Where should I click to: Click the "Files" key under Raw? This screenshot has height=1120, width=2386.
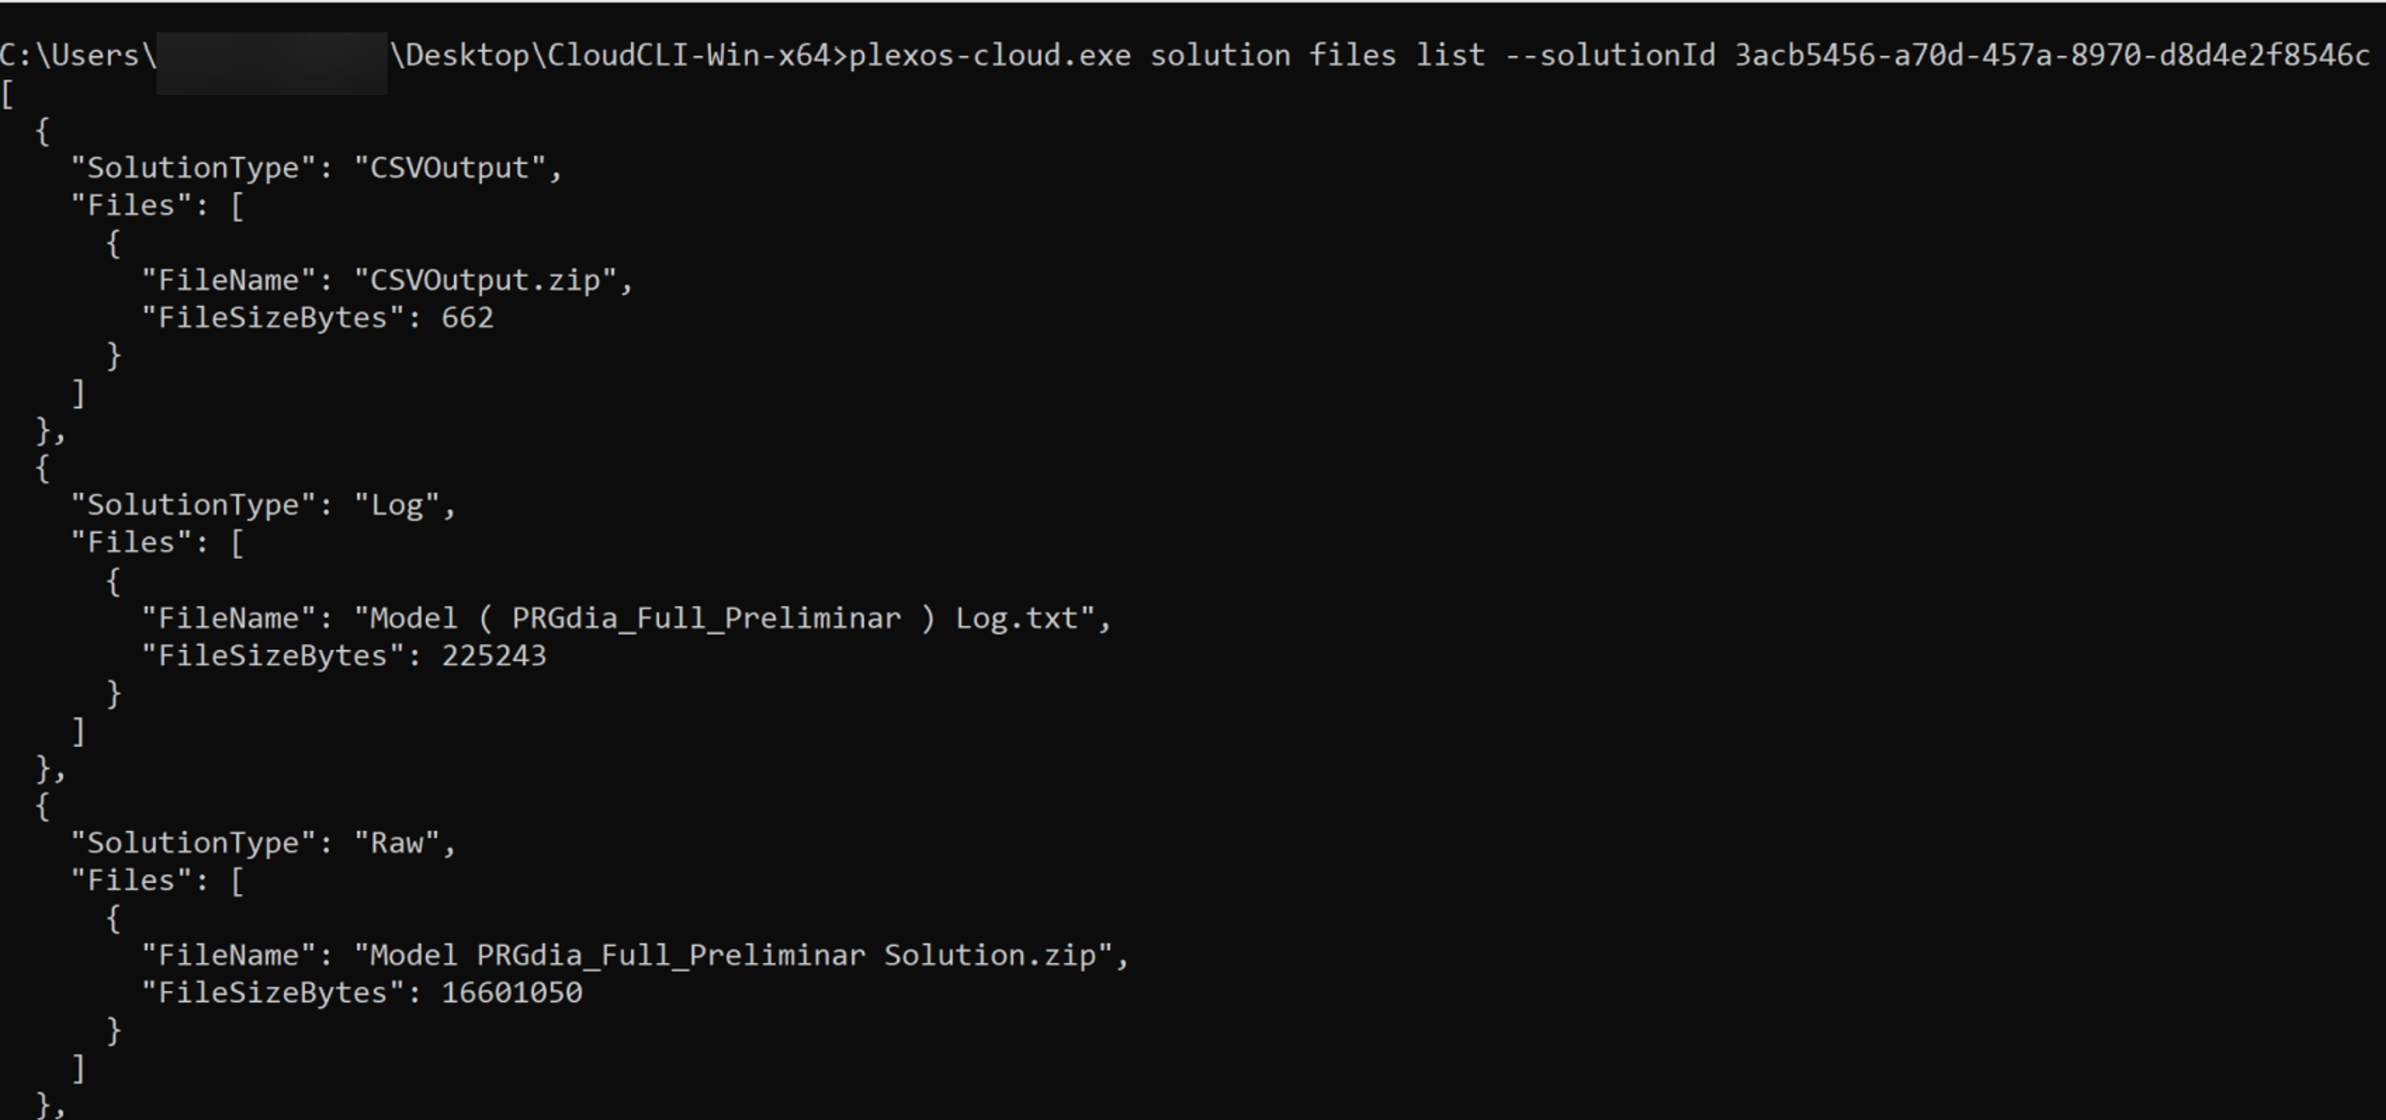click(x=133, y=880)
